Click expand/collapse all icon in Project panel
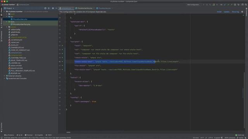The height and width of the screenshot is (139, 248). (x=49, y=8)
